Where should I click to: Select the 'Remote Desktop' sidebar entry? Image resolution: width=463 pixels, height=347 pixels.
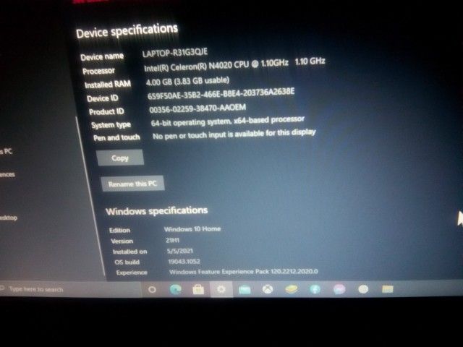click(x=9, y=218)
